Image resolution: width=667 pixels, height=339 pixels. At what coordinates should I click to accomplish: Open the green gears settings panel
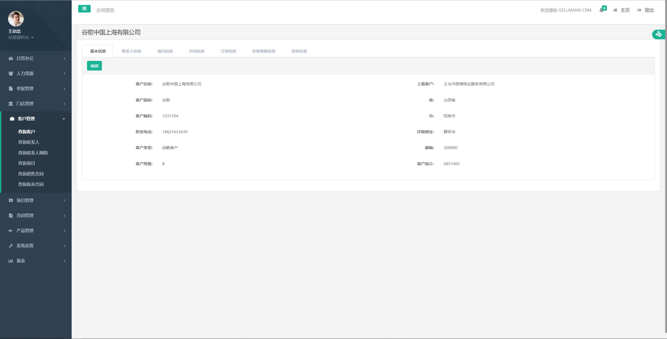point(659,34)
